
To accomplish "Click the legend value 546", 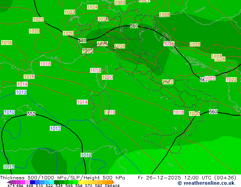I will (x=69, y=185).
